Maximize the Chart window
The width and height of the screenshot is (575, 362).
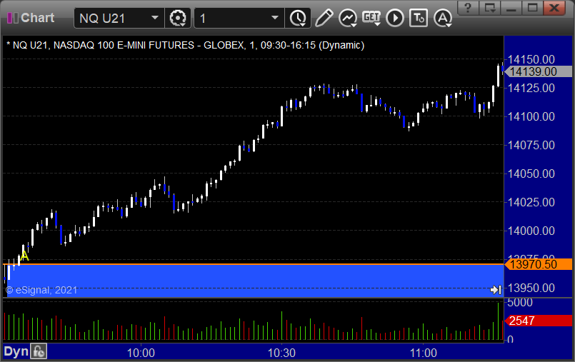tap(532, 8)
